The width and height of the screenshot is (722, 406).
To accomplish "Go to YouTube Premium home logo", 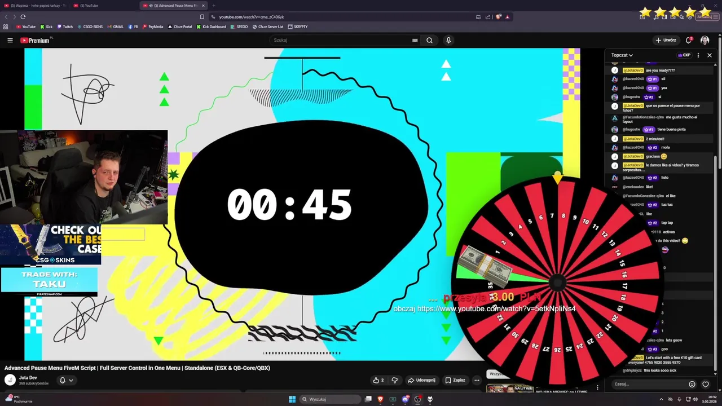I will pos(35,40).
